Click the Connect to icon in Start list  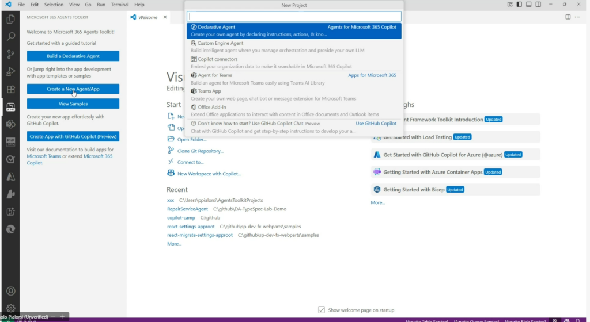coord(171,162)
